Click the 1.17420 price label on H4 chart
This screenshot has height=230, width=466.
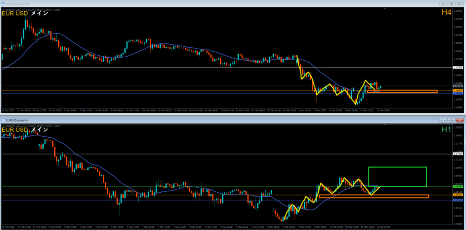(x=458, y=67)
